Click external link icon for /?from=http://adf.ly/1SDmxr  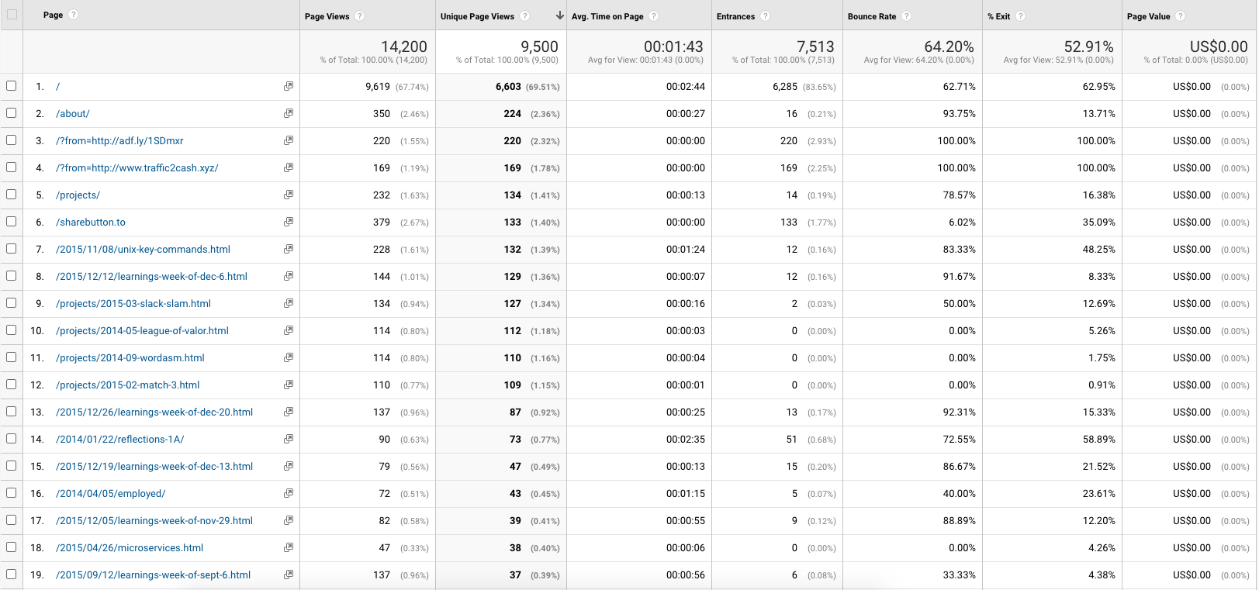(289, 140)
